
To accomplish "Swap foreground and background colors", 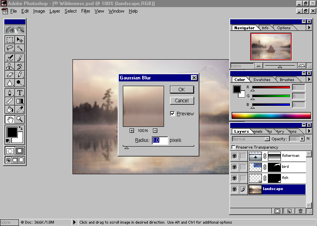I will pos(21,128).
